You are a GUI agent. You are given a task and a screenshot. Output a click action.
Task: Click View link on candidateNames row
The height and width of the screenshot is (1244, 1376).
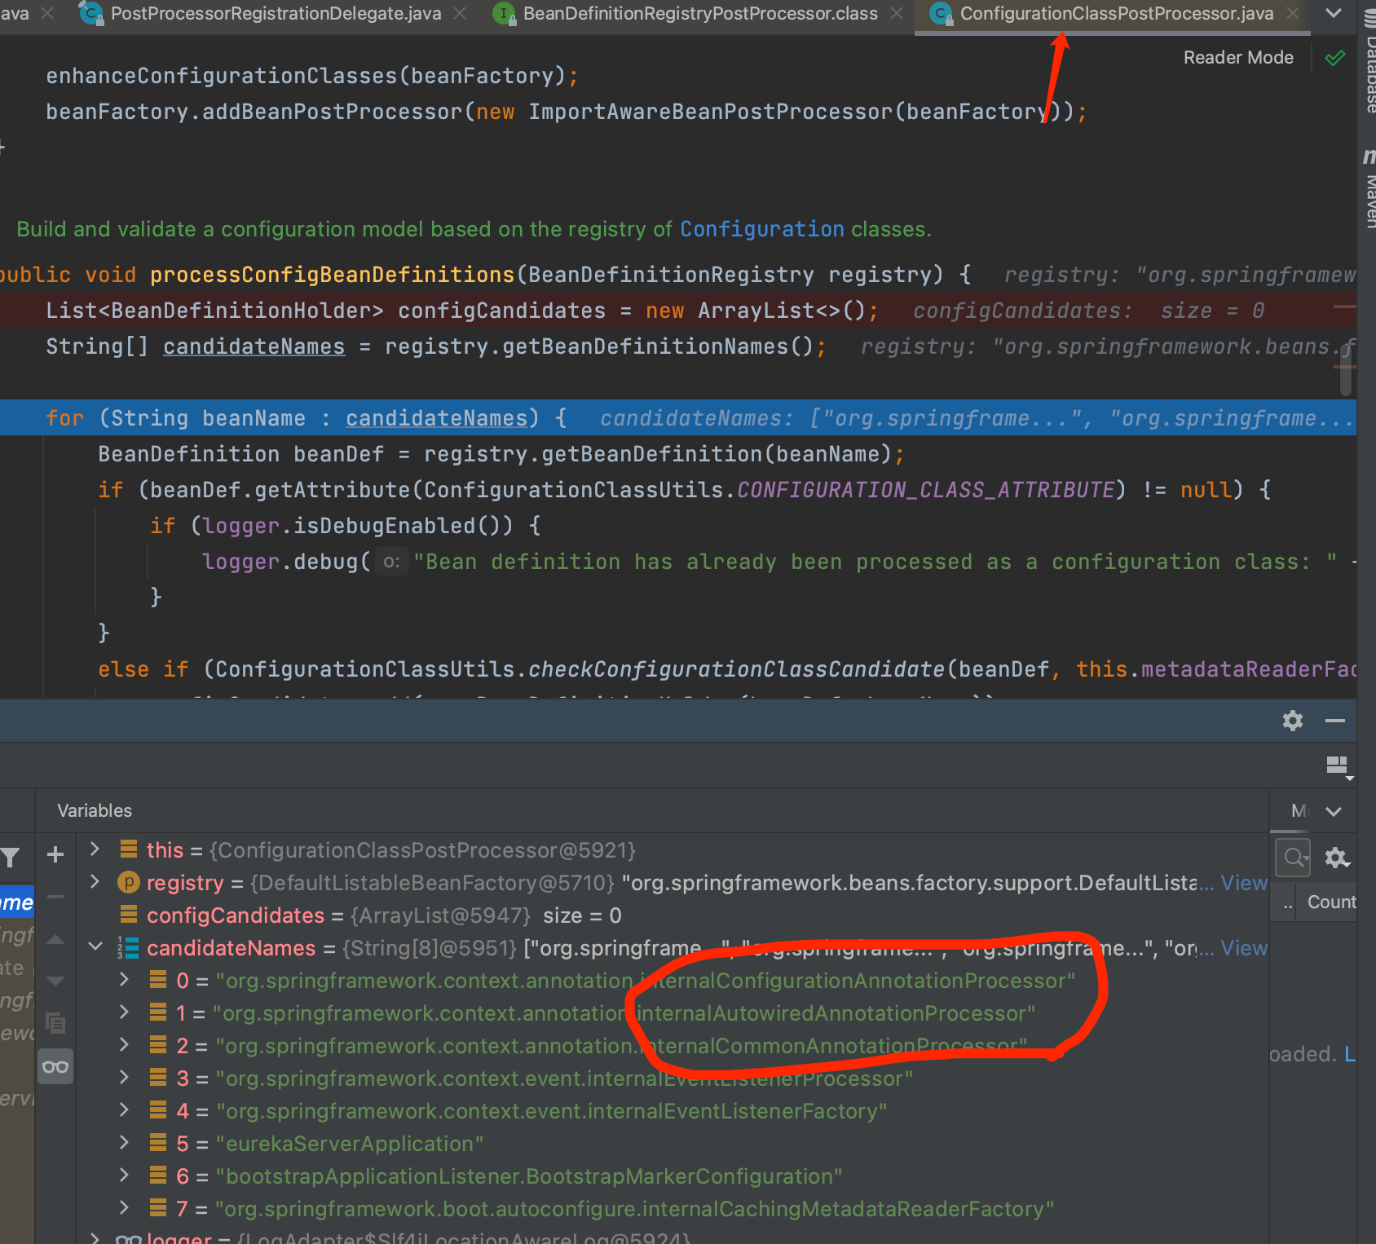[1244, 948]
